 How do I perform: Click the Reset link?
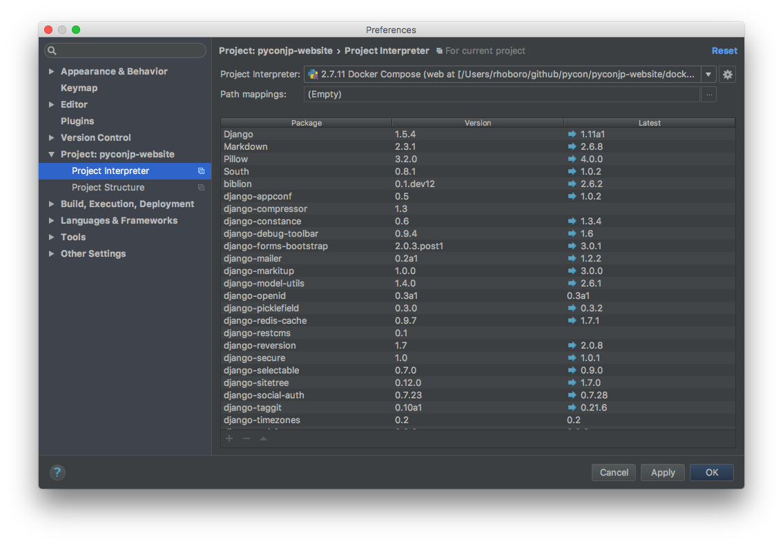(x=724, y=51)
